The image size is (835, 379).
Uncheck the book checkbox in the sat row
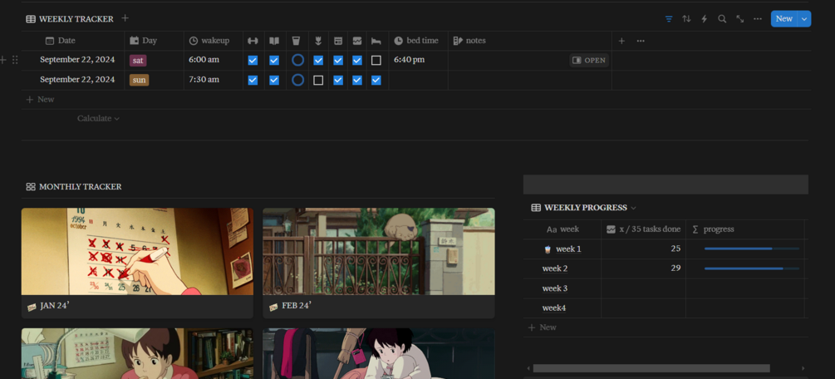(274, 60)
